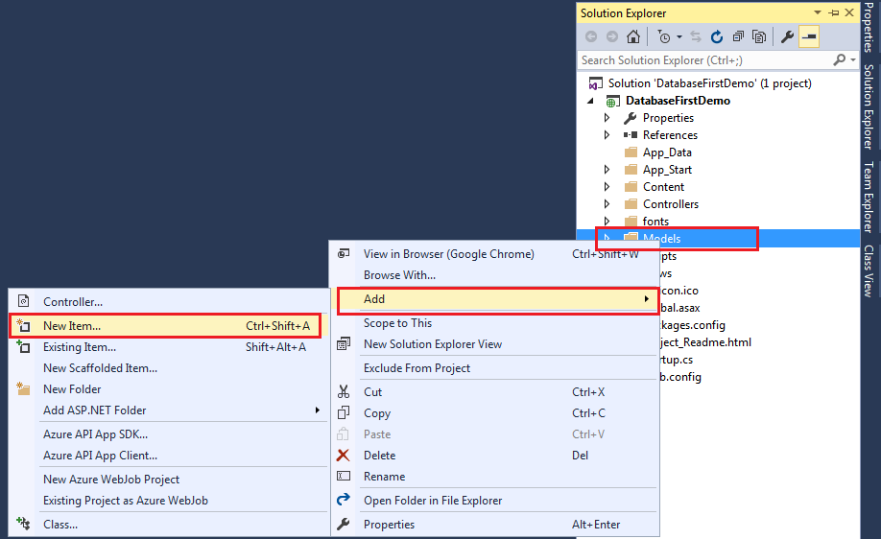
Task: Select the DatabaseFirstDemo project
Action: [679, 101]
